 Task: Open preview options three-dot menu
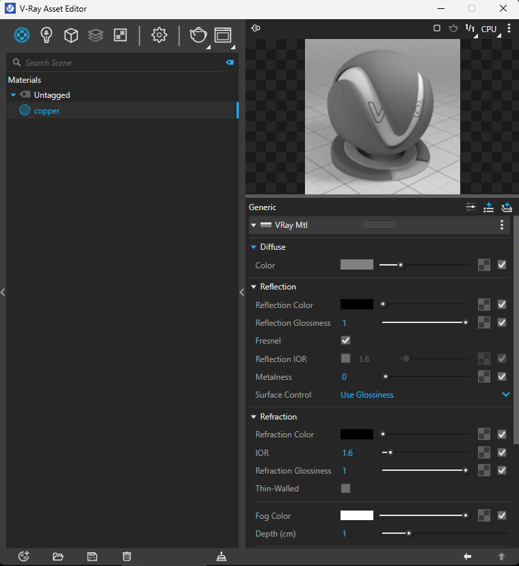(x=509, y=28)
